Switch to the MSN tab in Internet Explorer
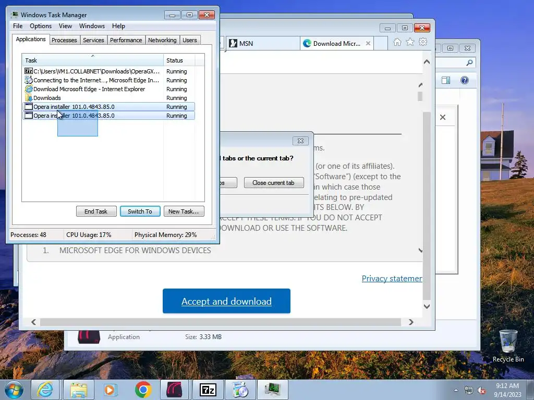 263,44
